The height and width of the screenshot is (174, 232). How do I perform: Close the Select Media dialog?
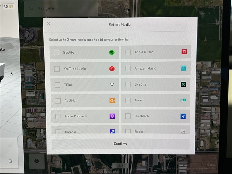[49, 24]
